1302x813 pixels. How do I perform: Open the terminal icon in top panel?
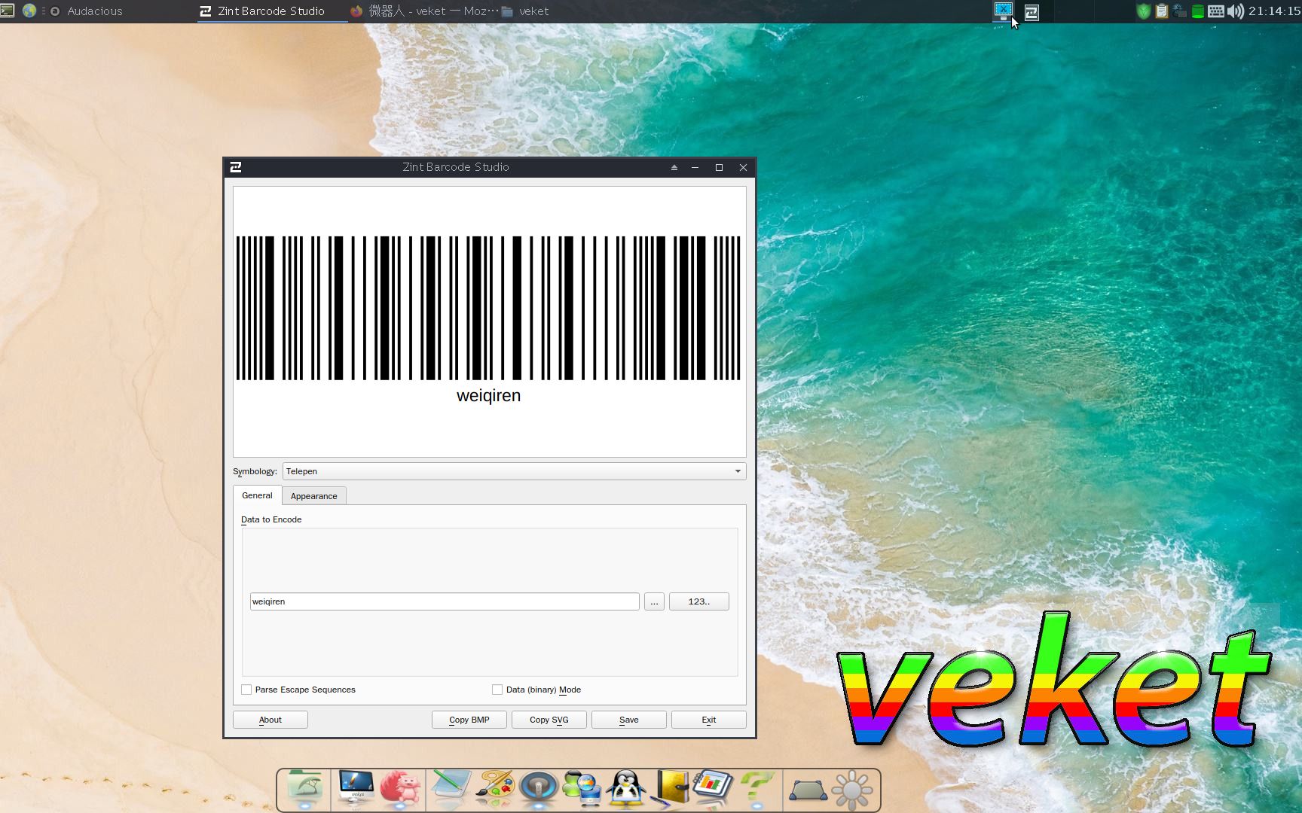(8, 11)
